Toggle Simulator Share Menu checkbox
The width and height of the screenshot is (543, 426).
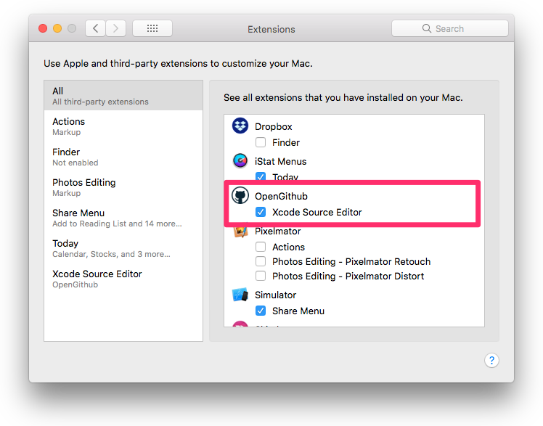click(x=261, y=311)
